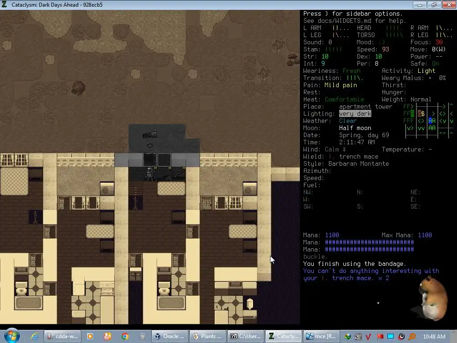
Task: Click the Cataclysm window title bar icon
Action: [4, 4]
